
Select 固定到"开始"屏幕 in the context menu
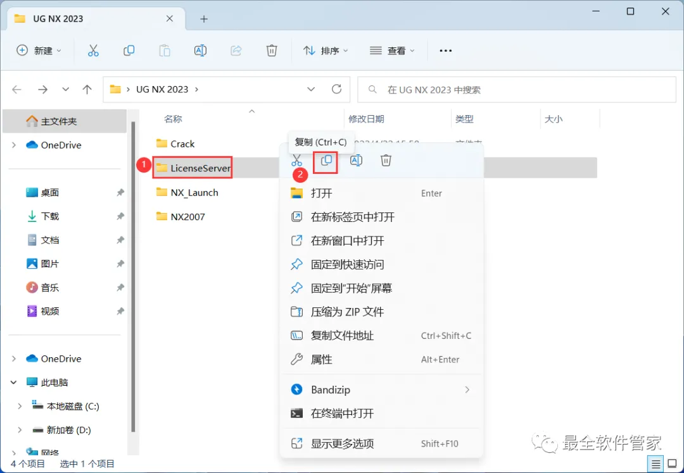point(381,288)
